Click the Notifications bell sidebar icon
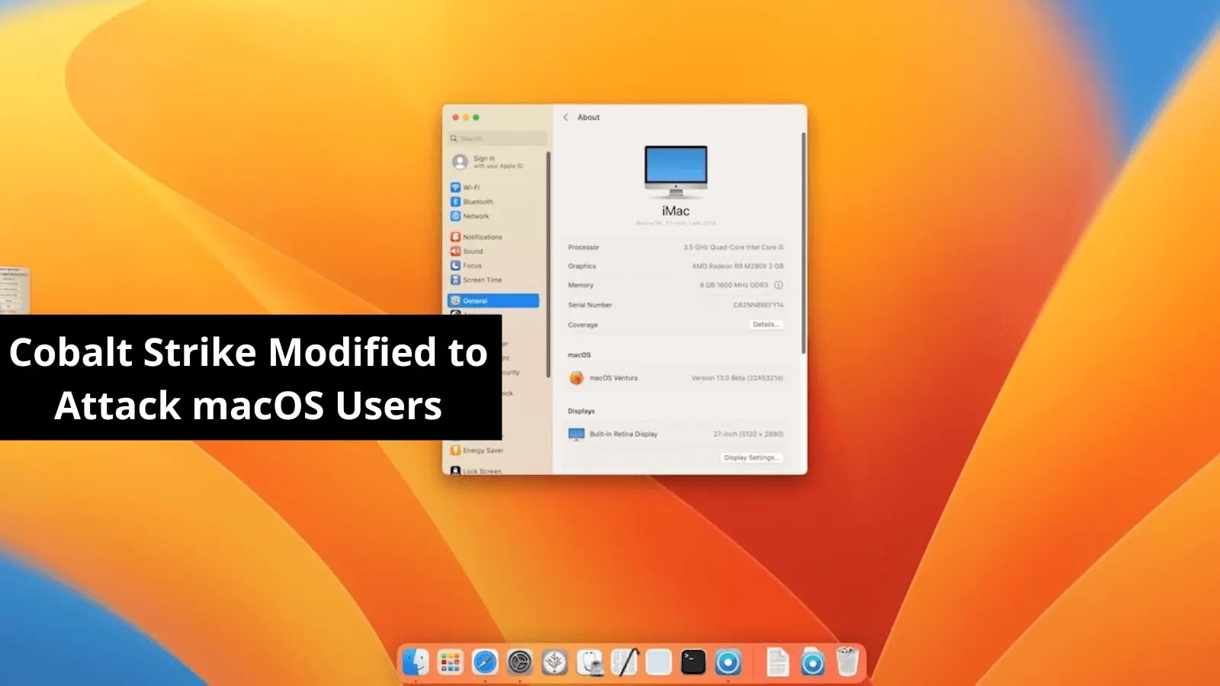Screen dimensions: 1220x686 point(455,237)
